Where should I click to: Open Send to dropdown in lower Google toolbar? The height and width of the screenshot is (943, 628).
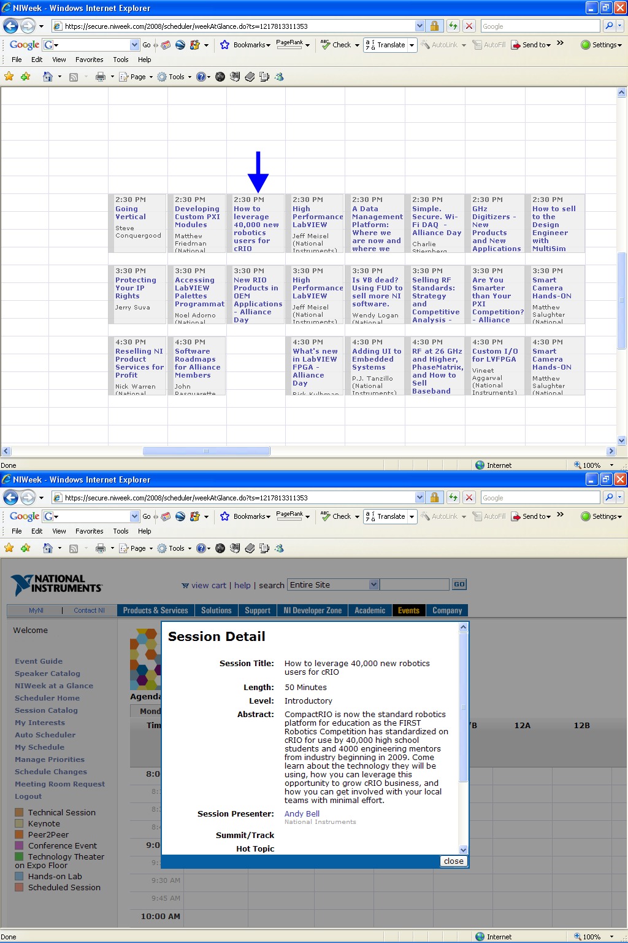(x=532, y=516)
